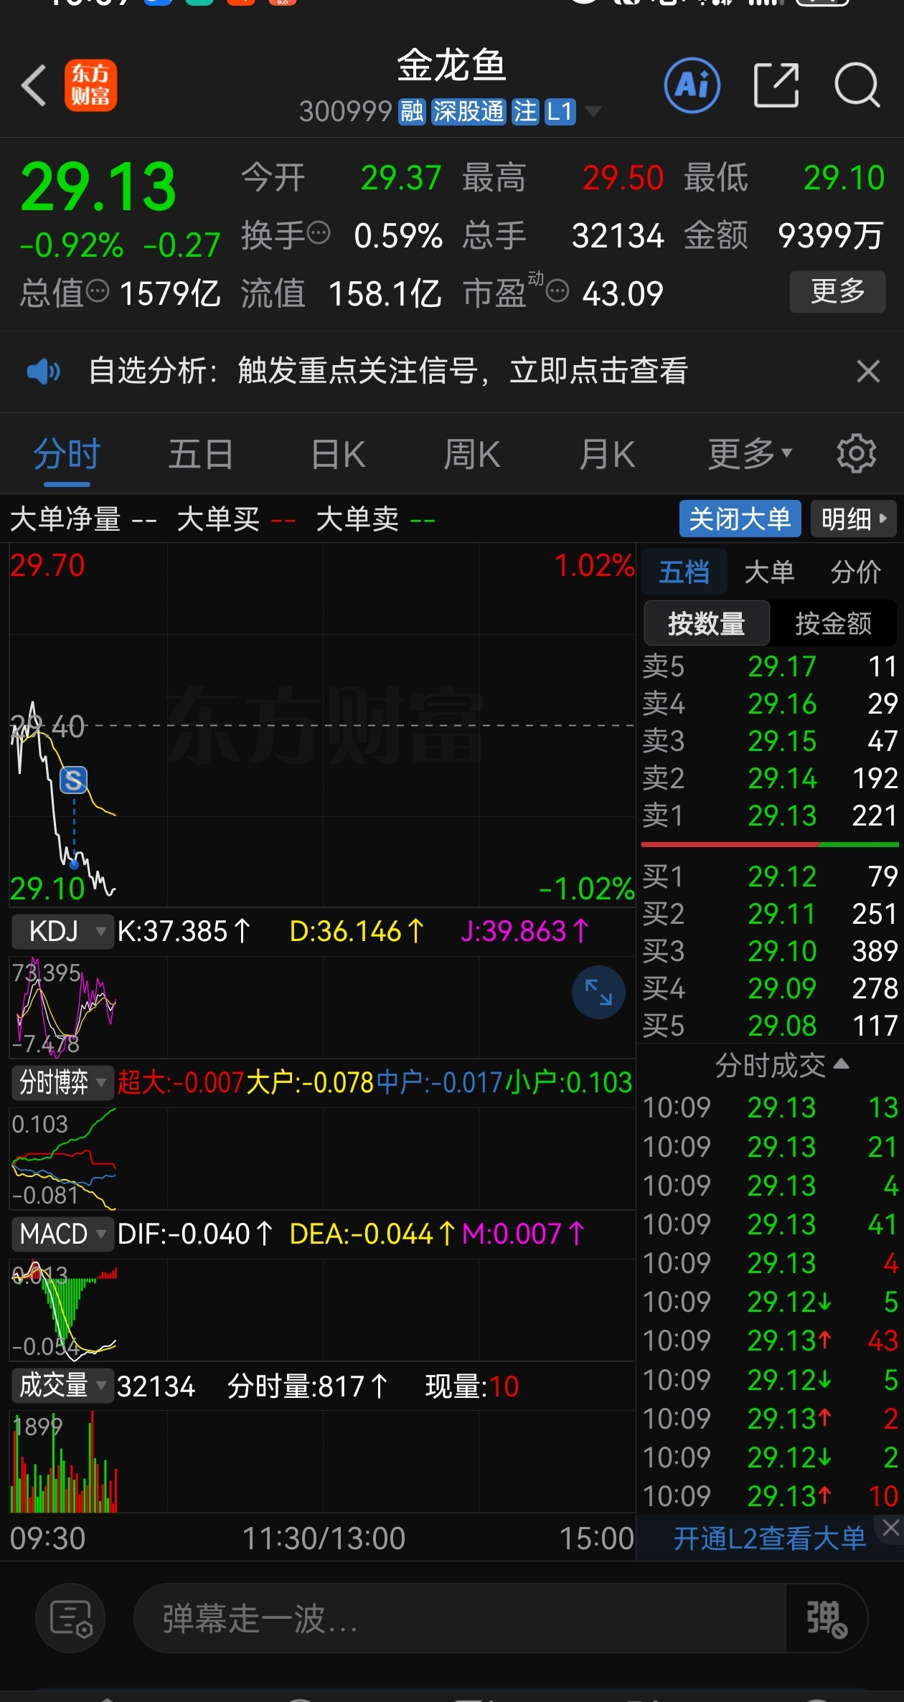Viewport: 904px width, 1702px height.
Task: Expand chart to fullscreen with arrows icon
Action: 598,993
